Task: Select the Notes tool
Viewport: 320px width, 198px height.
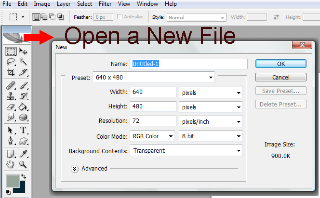Action: 11,154
